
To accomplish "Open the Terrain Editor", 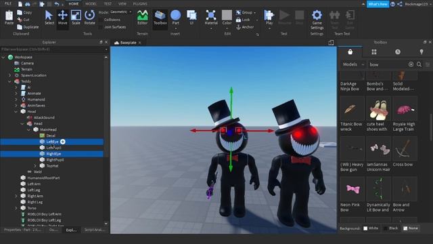I will click(143, 17).
